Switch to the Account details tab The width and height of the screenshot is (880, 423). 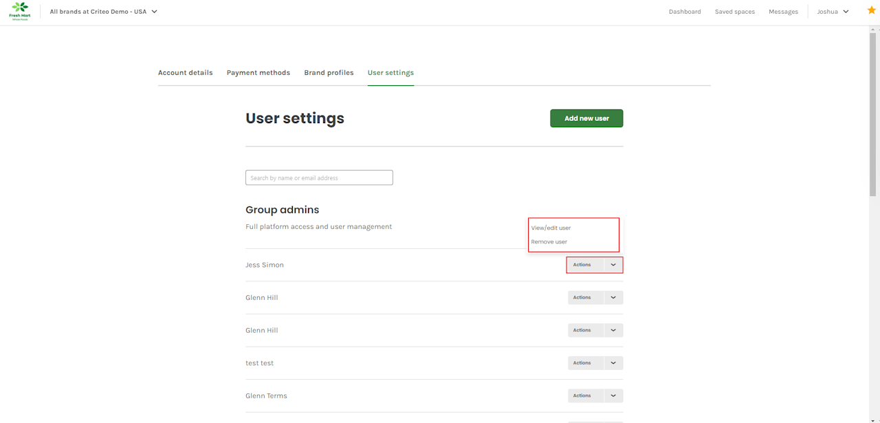[x=185, y=73]
